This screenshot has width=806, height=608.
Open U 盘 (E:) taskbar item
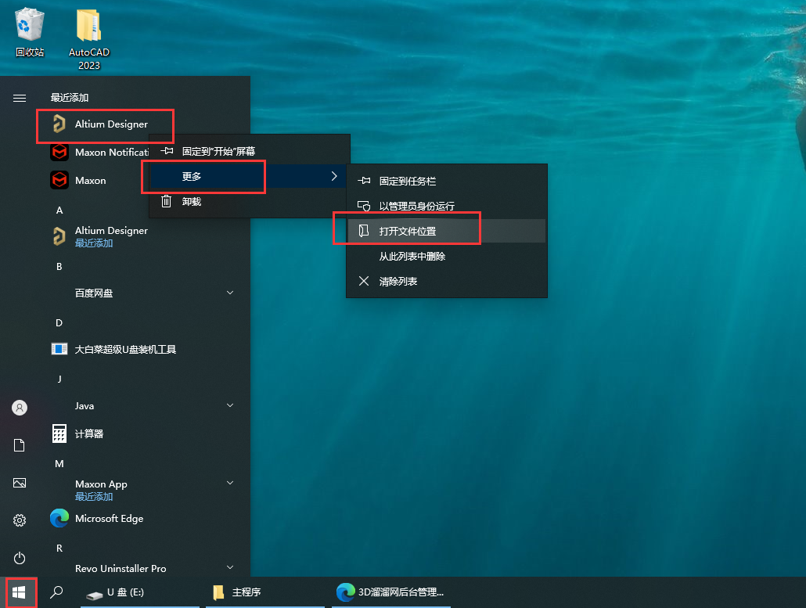tap(140, 592)
